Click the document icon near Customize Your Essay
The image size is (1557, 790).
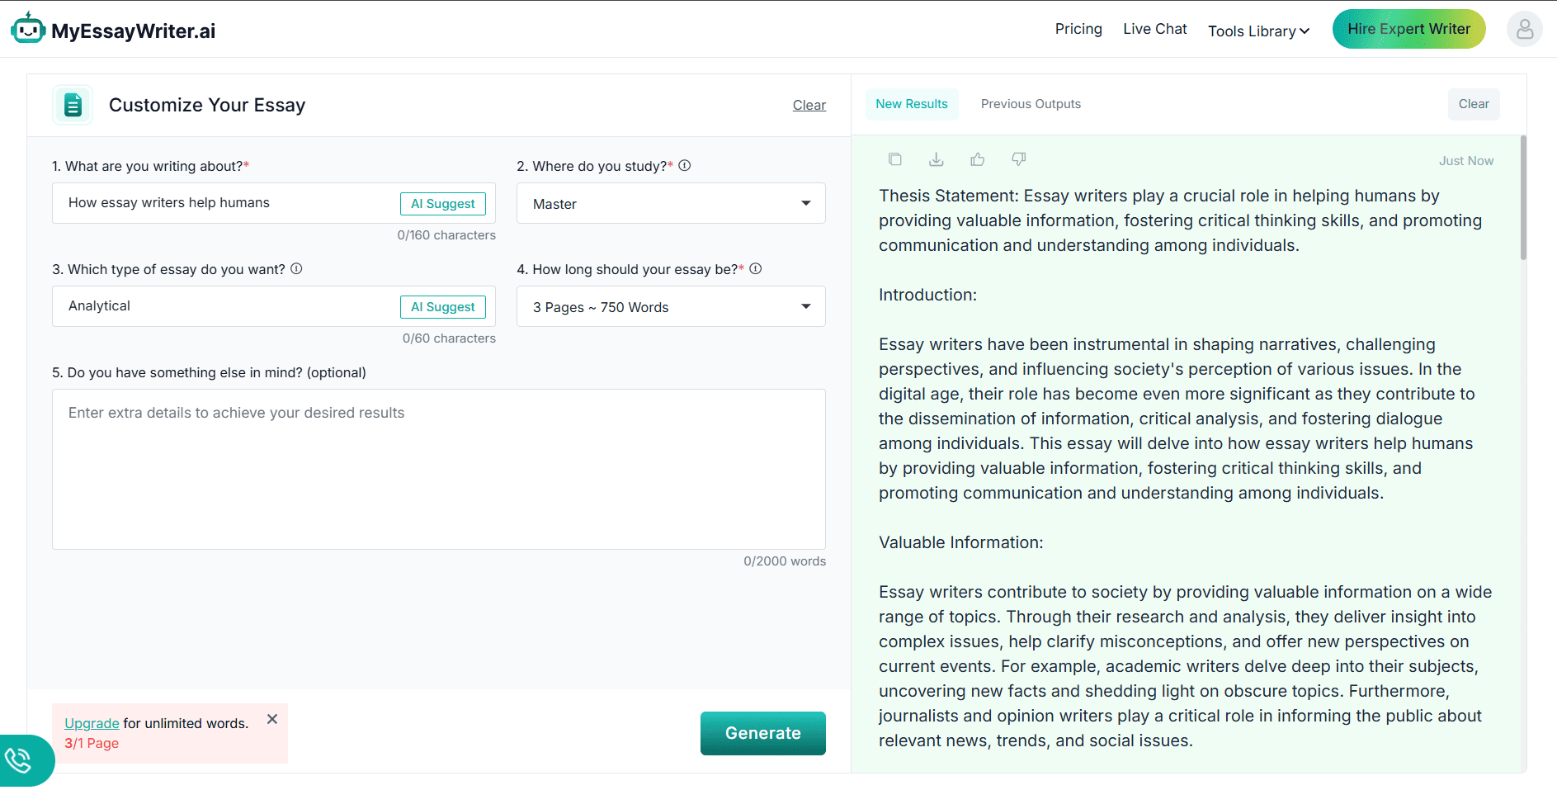click(73, 105)
